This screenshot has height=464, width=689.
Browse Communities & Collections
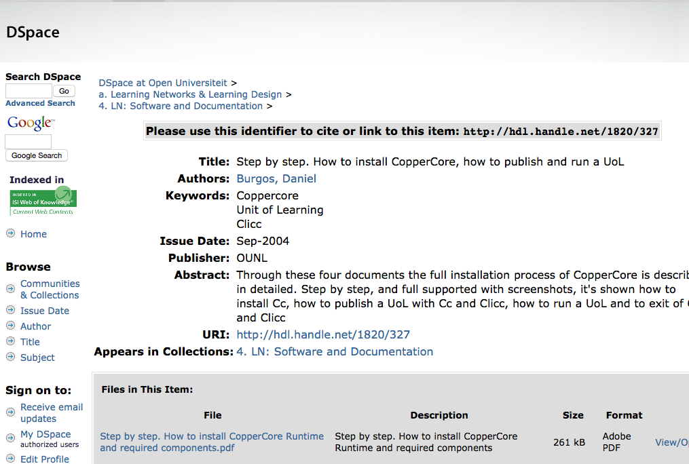tap(50, 289)
